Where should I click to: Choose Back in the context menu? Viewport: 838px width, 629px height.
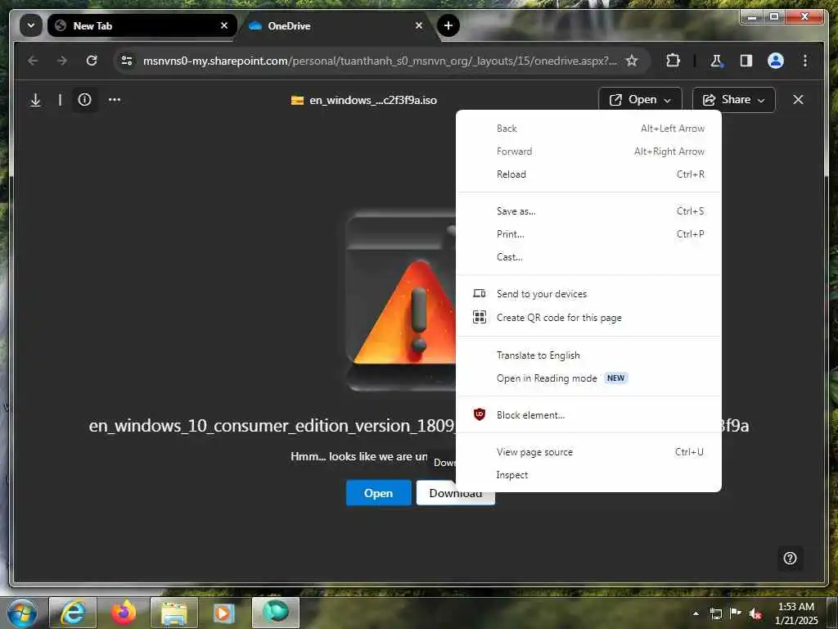588,129
